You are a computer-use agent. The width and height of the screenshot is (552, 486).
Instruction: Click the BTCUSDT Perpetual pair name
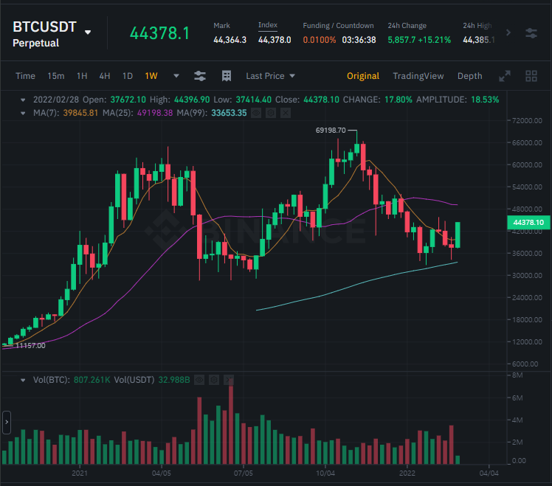coord(45,35)
